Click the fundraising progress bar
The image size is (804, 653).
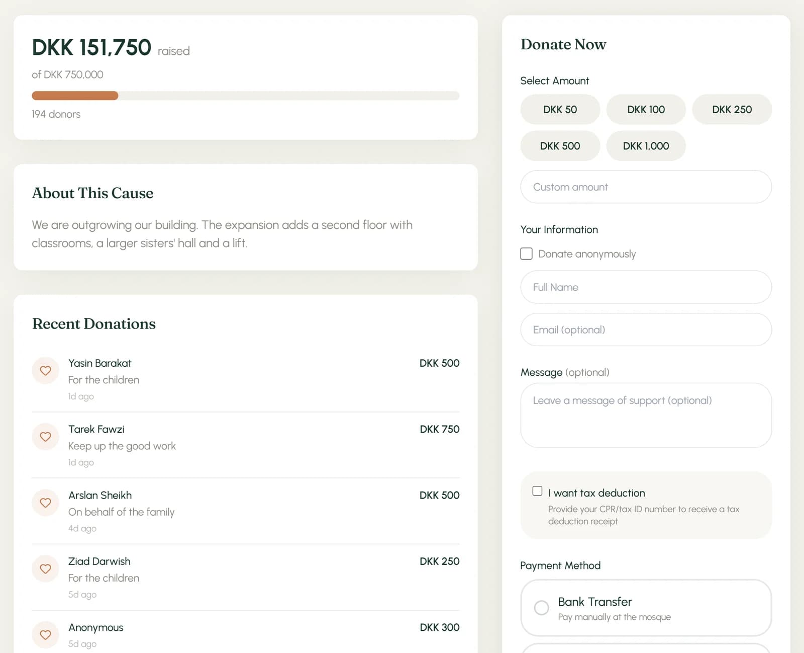[x=246, y=96]
